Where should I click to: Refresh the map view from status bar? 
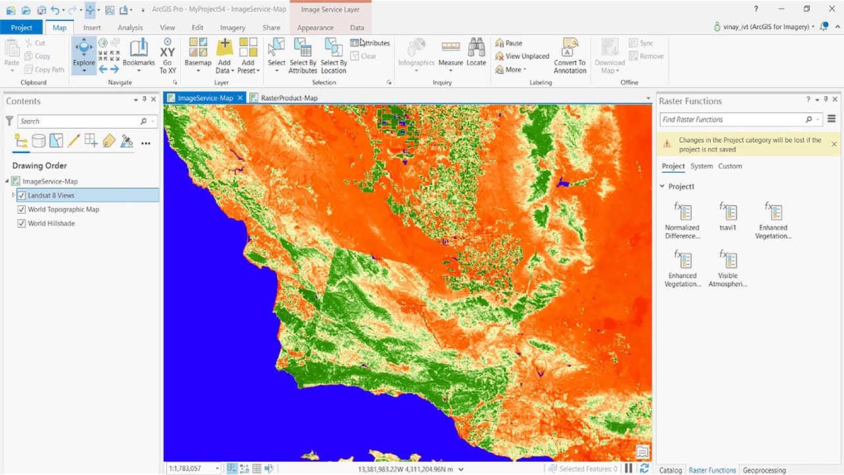644,468
